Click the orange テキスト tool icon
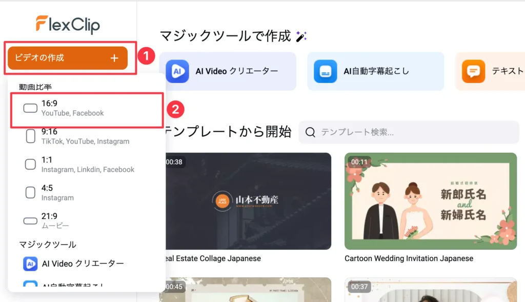Screen dimensions: 525x302 [473, 71]
